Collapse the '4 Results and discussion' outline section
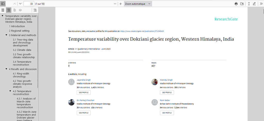 tap(6, 69)
